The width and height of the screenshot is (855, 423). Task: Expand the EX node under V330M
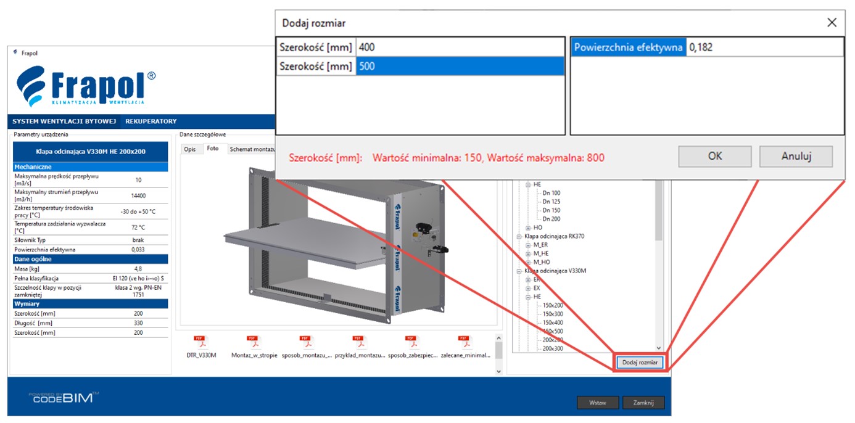pos(528,288)
